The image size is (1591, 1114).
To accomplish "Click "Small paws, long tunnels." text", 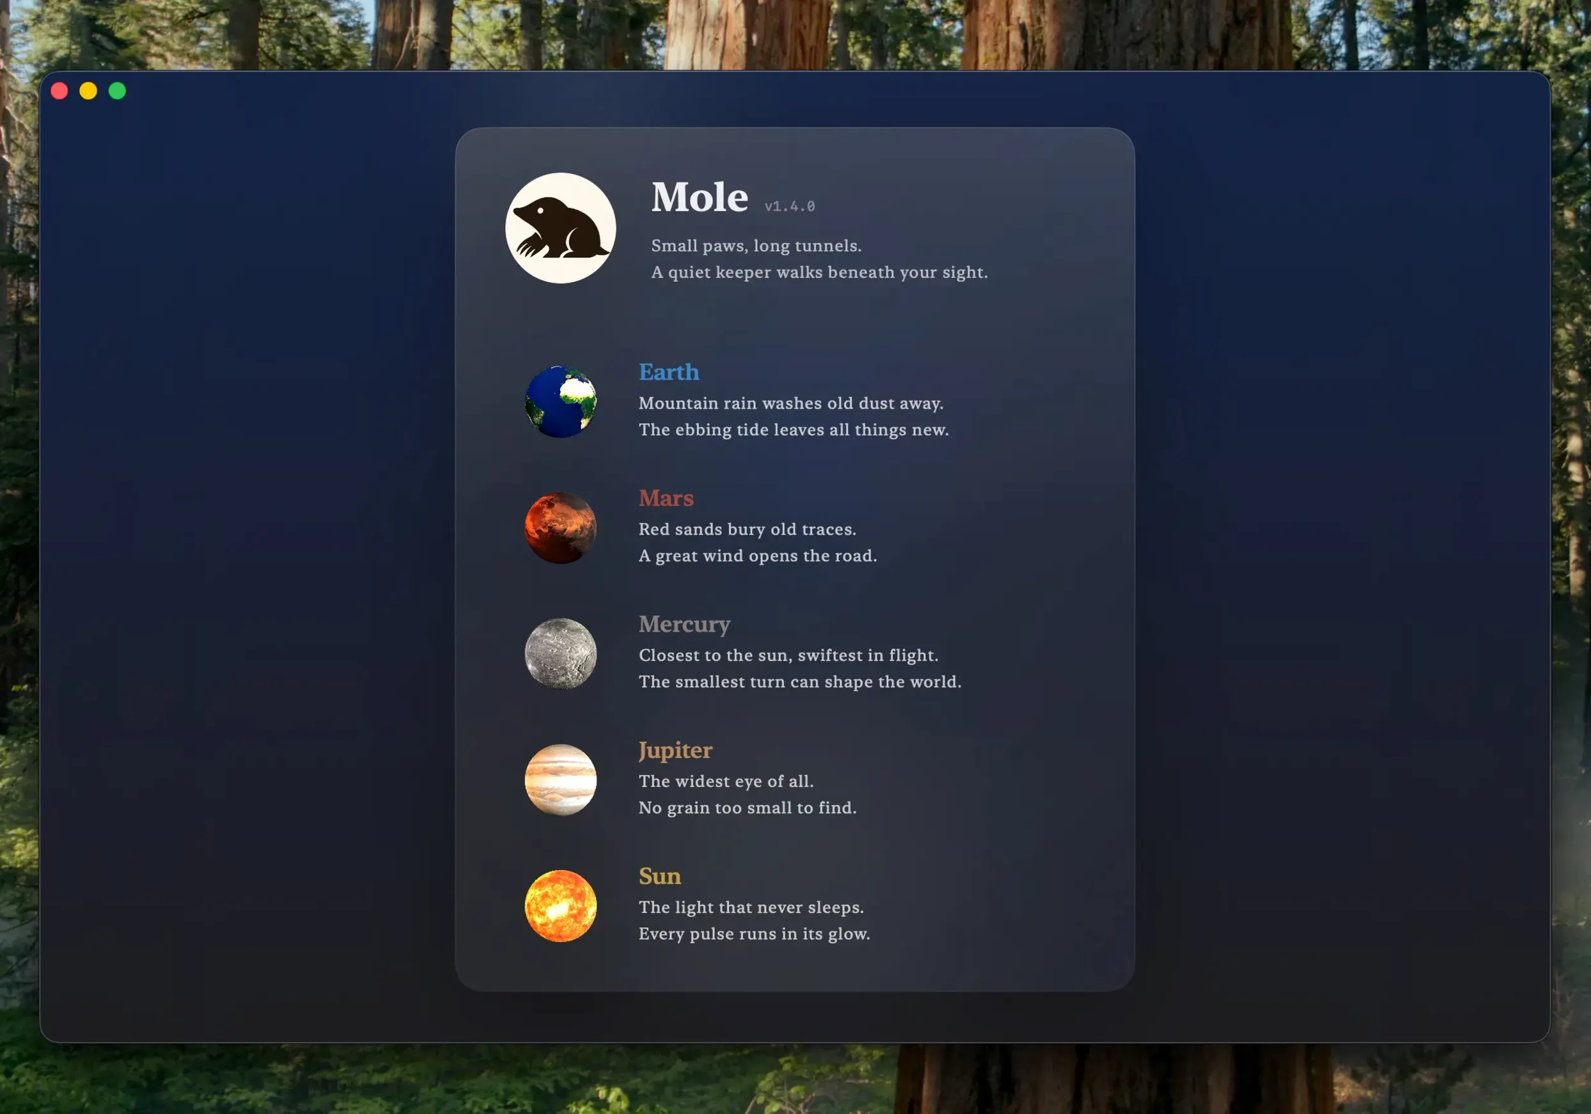I will [756, 246].
